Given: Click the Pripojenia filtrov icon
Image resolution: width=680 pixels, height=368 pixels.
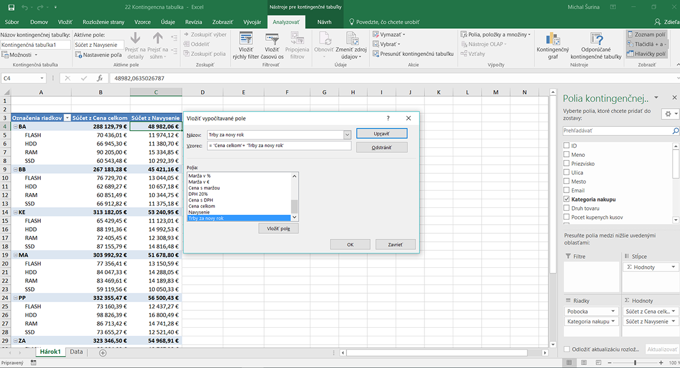Looking at the screenshot, I should click(297, 39).
